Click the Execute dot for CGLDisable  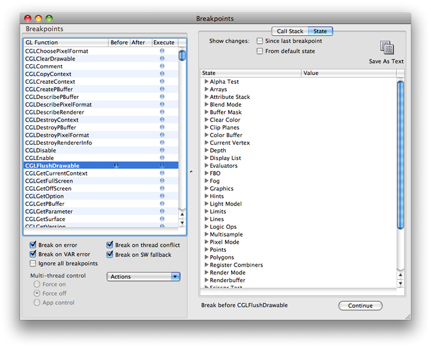(162, 150)
